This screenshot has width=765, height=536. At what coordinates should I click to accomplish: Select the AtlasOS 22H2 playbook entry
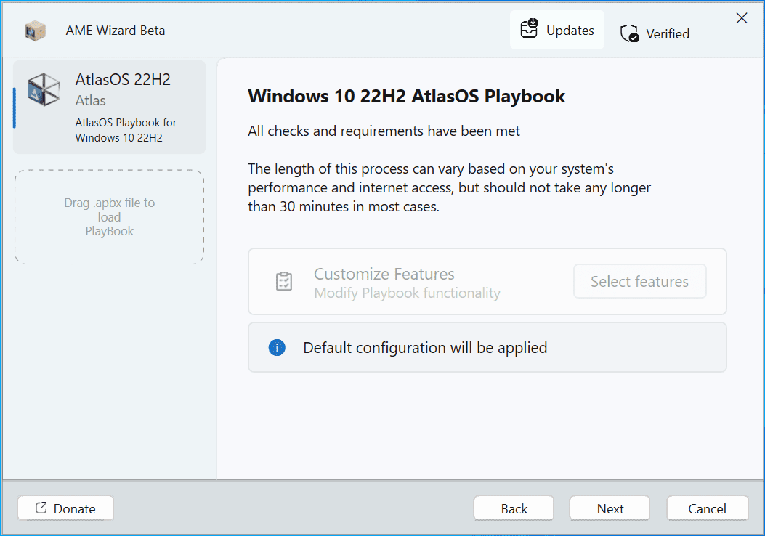[x=109, y=107]
